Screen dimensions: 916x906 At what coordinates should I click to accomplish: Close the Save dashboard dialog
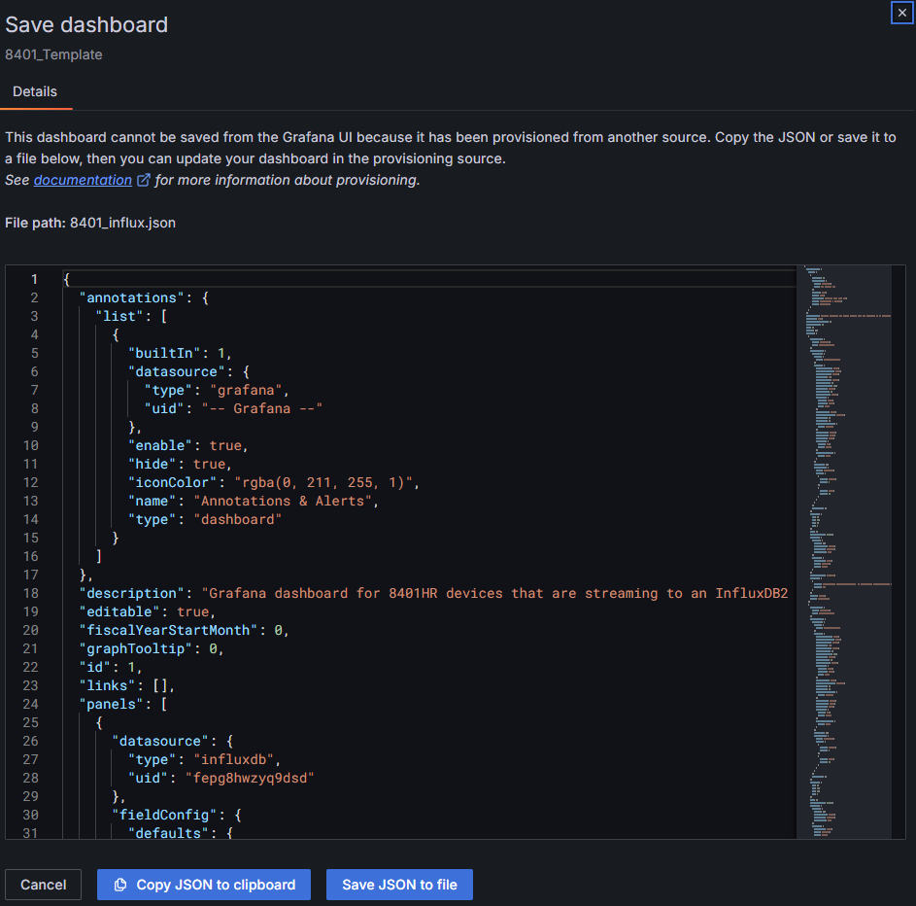pyautogui.click(x=902, y=13)
